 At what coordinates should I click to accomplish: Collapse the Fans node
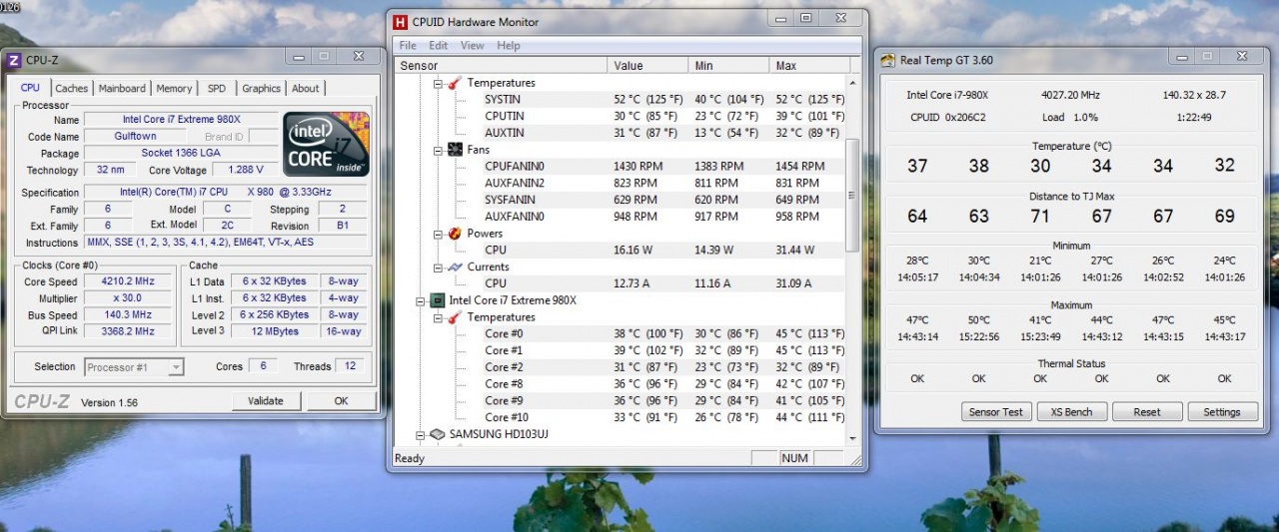click(438, 150)
